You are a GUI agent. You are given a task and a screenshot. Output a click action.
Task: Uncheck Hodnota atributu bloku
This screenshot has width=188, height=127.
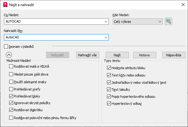109,68
